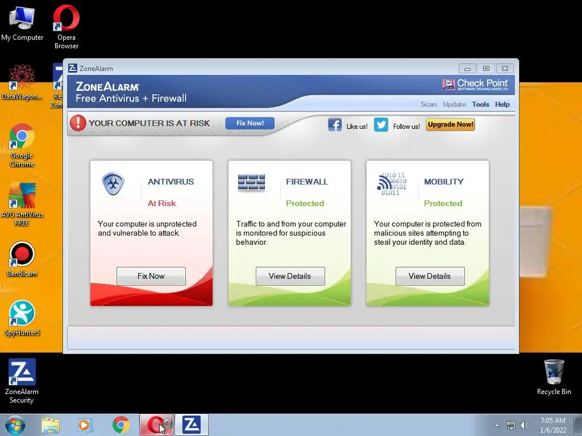This screenshot has height=436, width=582.
Task: Click the Windows Start button
Action: click(15, 425)
